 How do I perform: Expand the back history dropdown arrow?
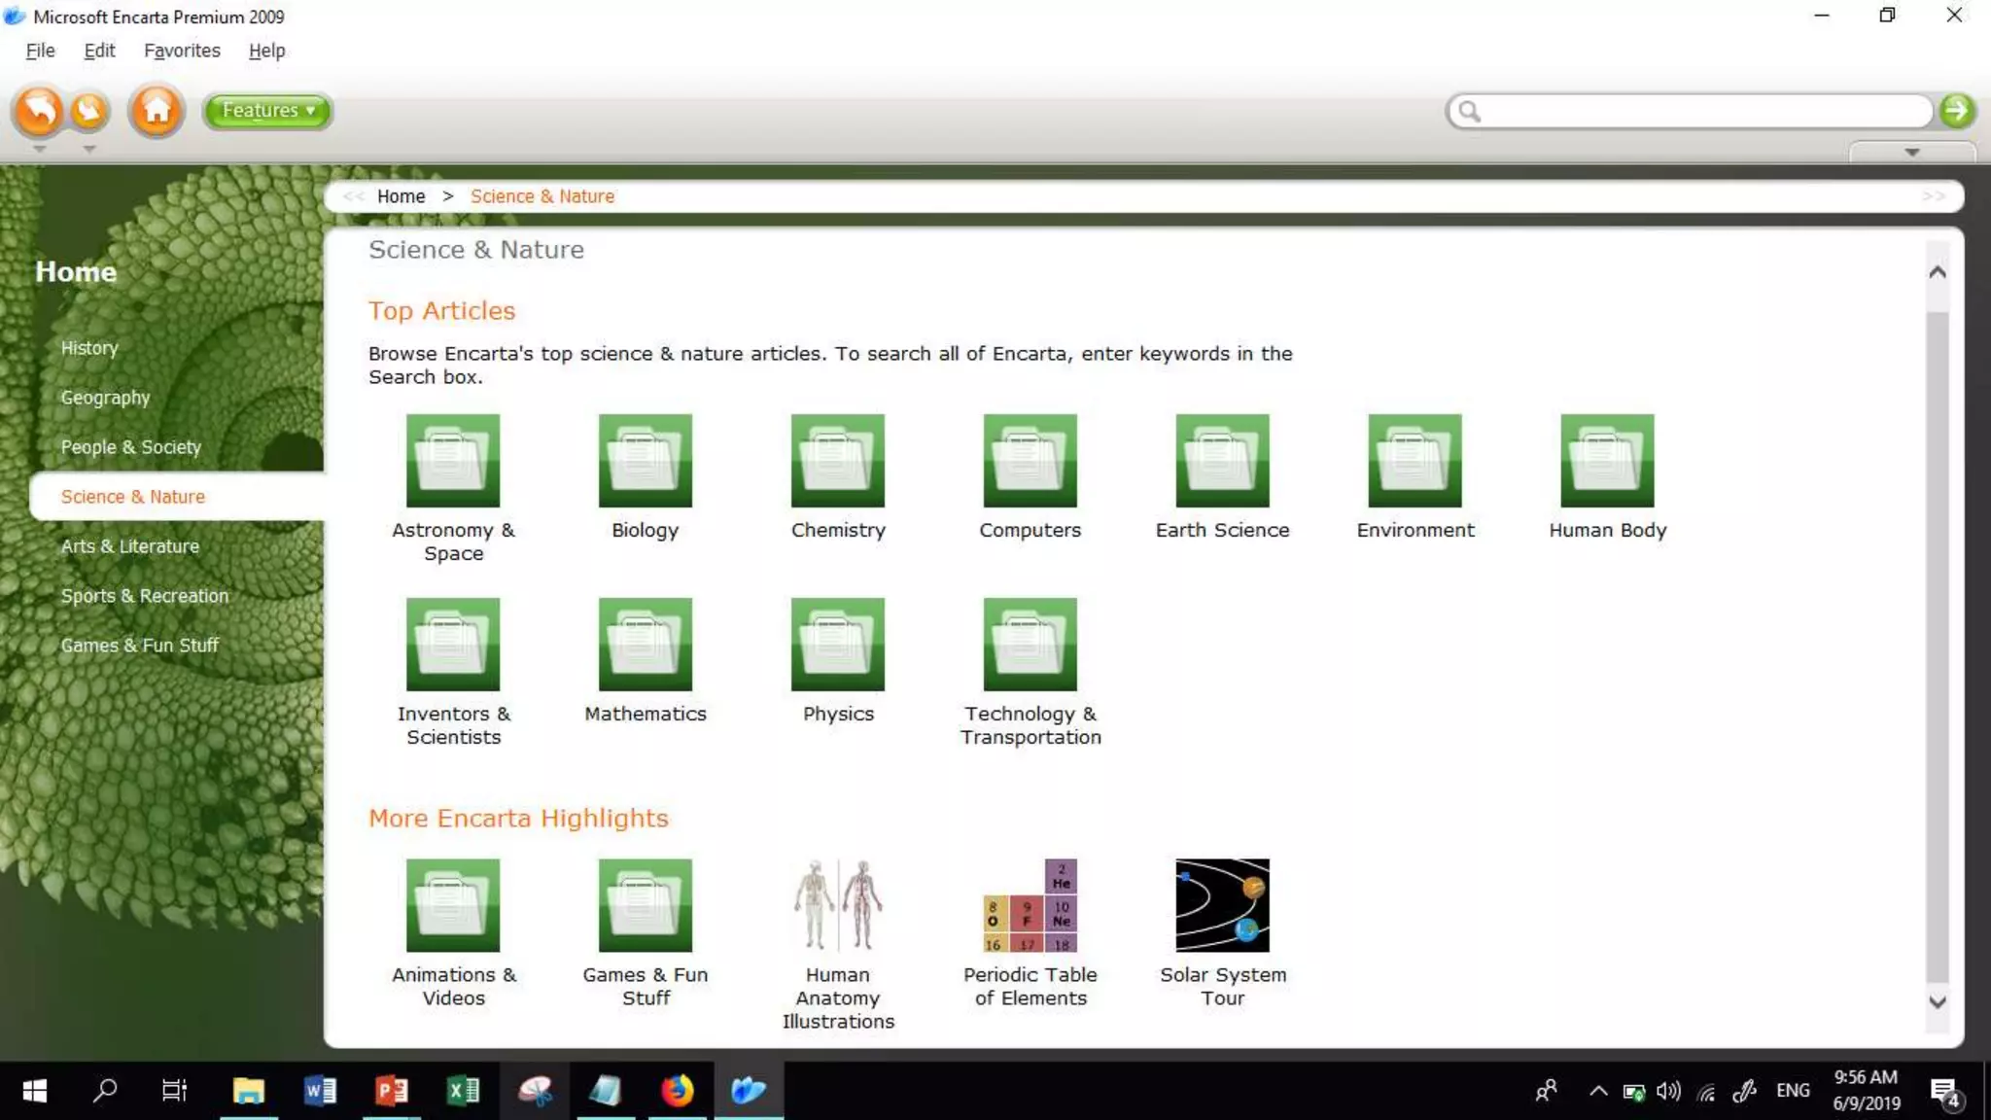coord(39,150)
